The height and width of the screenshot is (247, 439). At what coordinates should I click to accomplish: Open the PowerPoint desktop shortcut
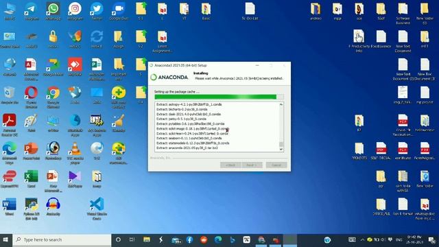[x=31, y=151]
